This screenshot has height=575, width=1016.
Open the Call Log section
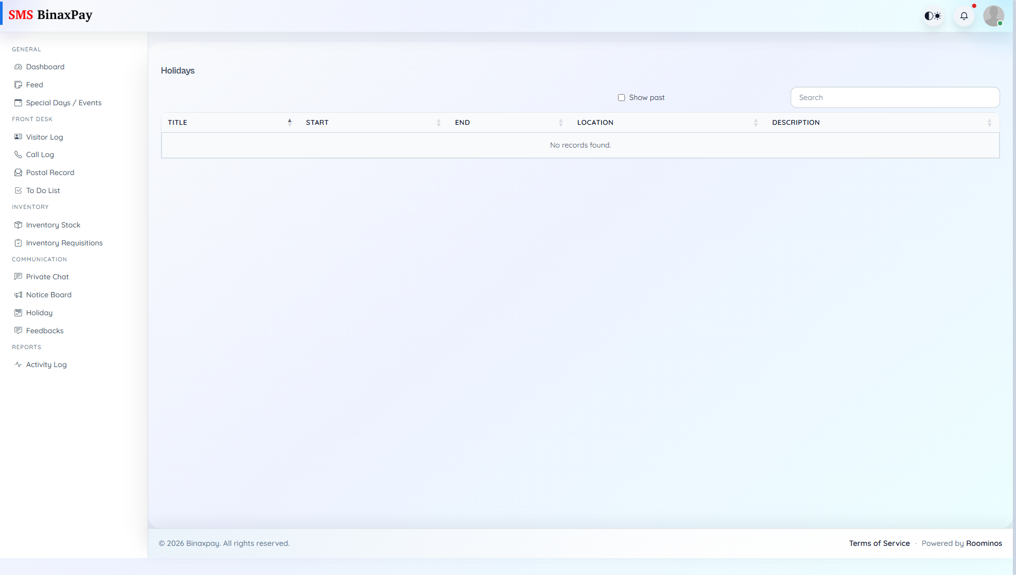click(40, 154)
